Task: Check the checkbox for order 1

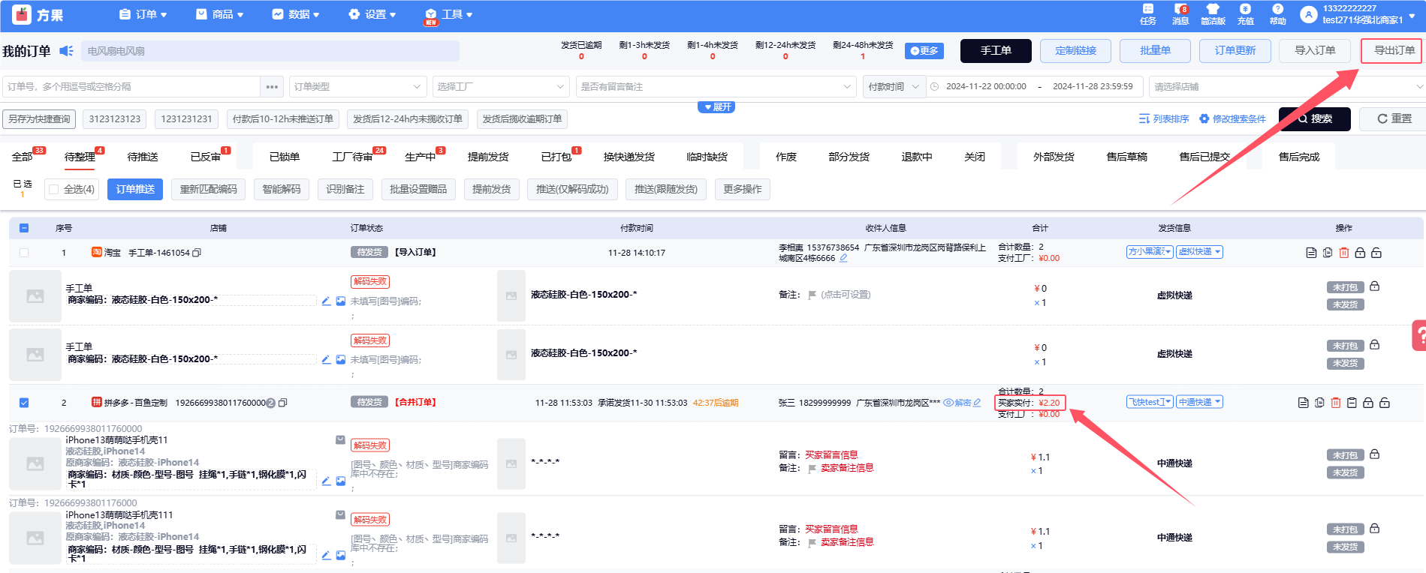Action: [24, 253]
